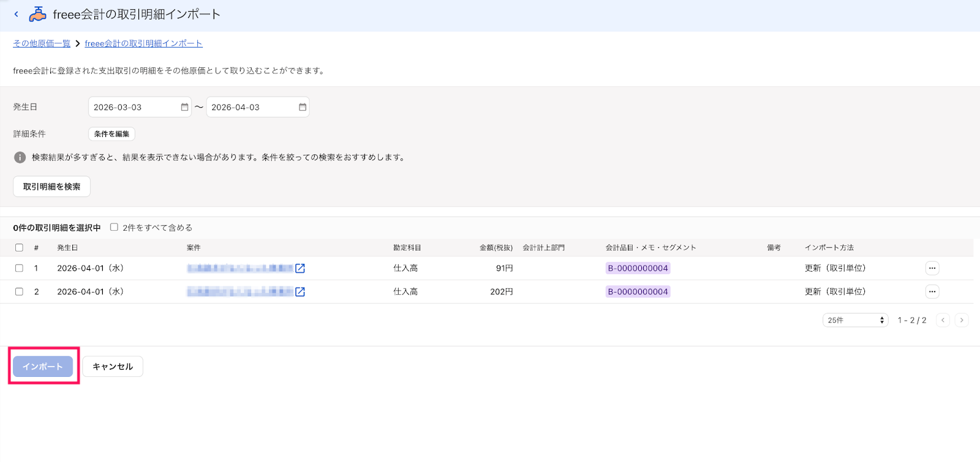Viewport: 980px width, 462px height.
Task: Click 会計品目・メモ・セグメント column header
Action: [651, 248]
